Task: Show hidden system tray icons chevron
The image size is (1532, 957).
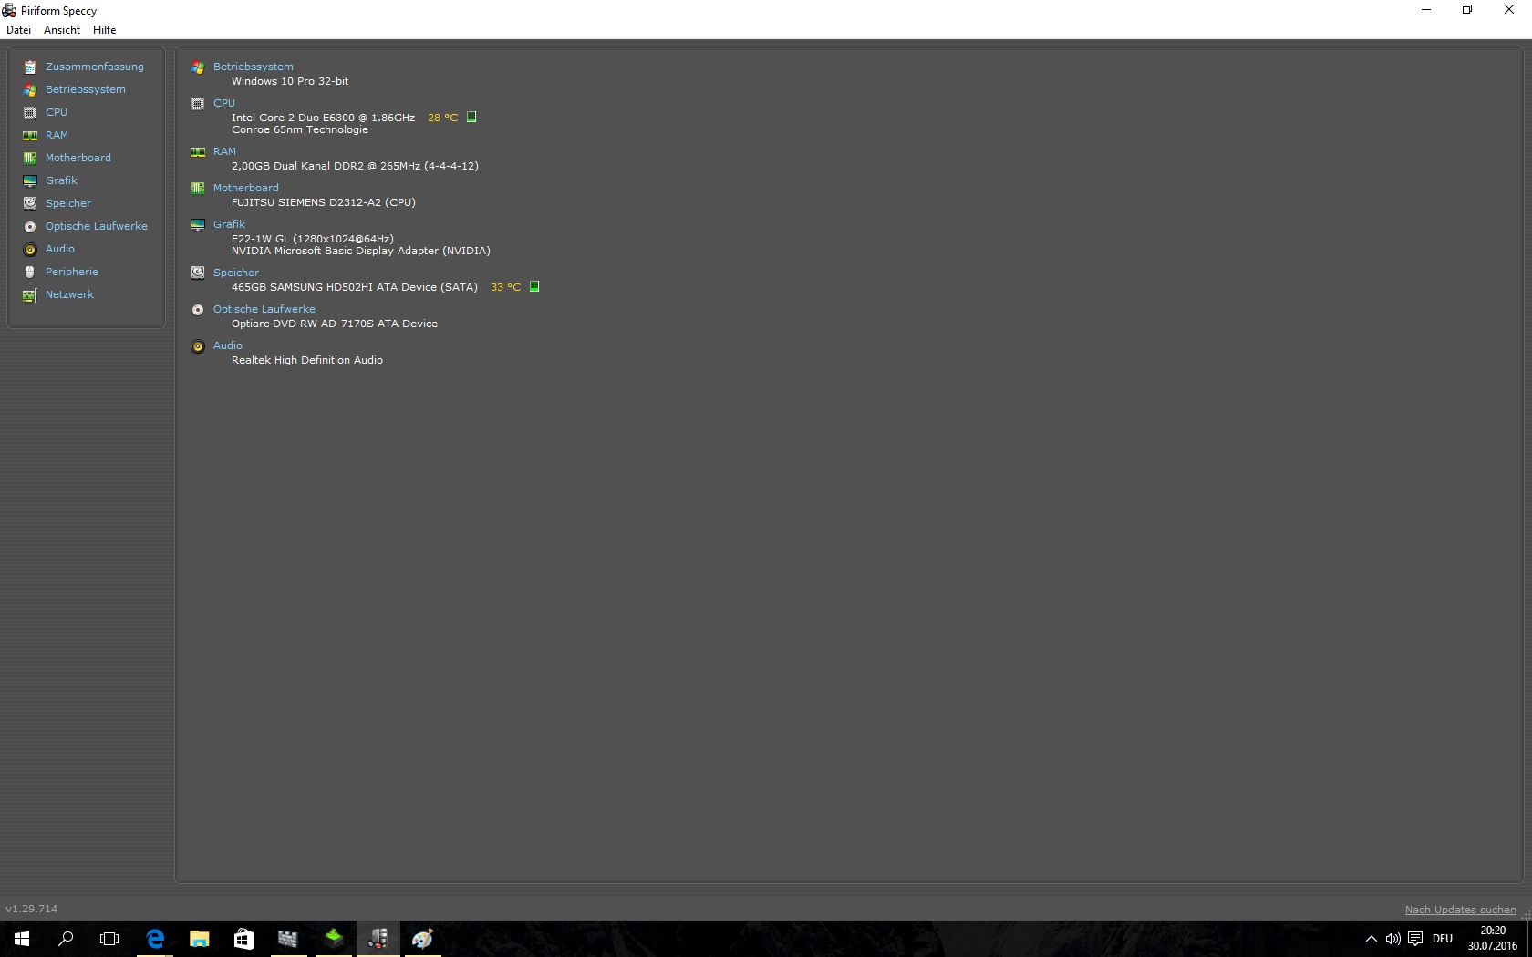Action: click(x=1371, y=939)
